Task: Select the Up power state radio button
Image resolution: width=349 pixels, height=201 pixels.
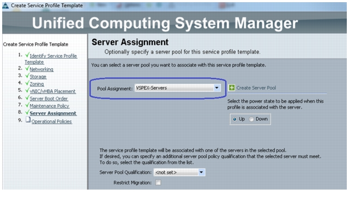Action: 234,119
